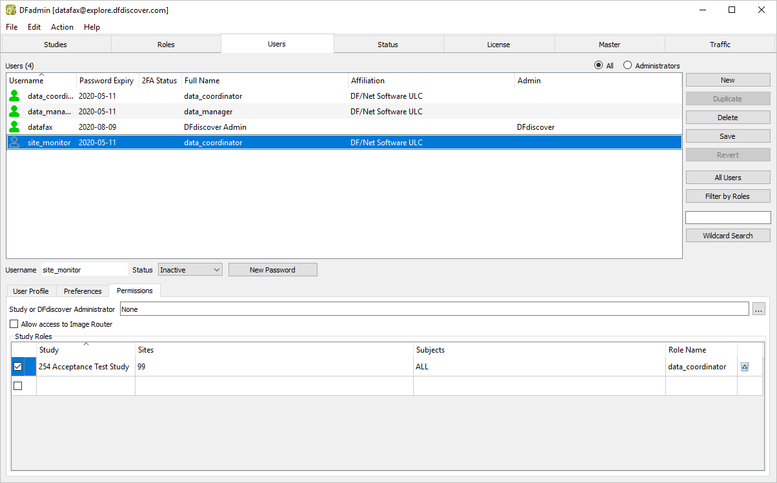Switch to the Roles tab

click(x=166, y=45)
